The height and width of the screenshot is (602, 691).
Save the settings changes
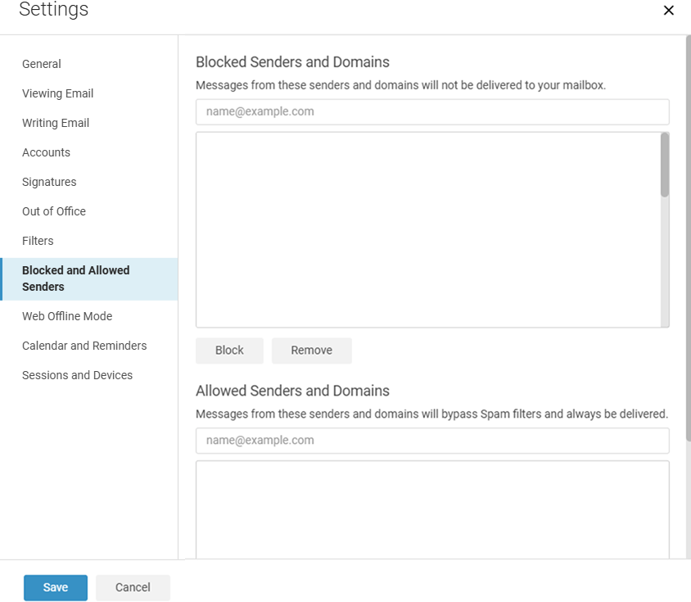(x=56, y=587)
